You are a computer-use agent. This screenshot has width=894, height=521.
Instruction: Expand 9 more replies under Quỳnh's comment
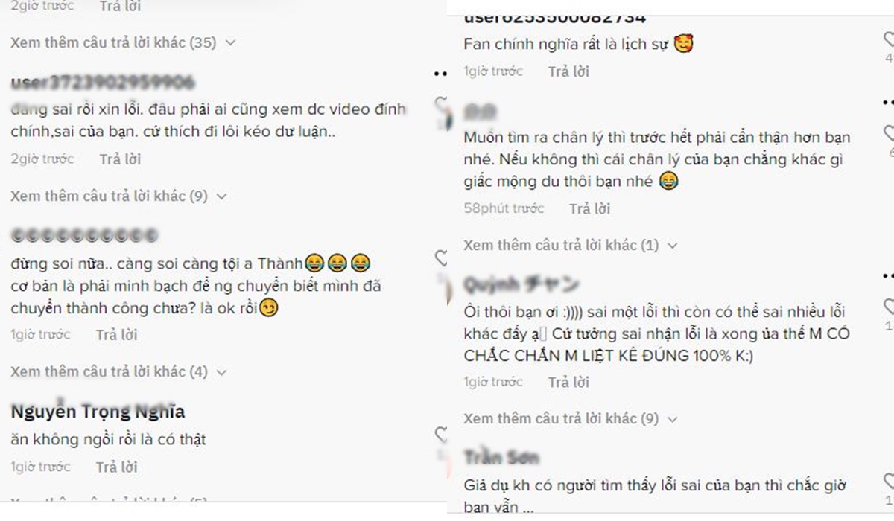pos(571,419)
